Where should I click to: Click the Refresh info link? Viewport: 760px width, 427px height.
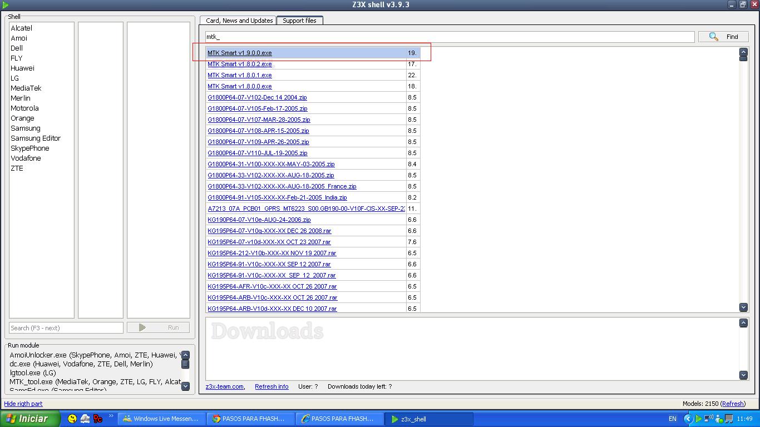pyautogui.click(x=272, y=386)
